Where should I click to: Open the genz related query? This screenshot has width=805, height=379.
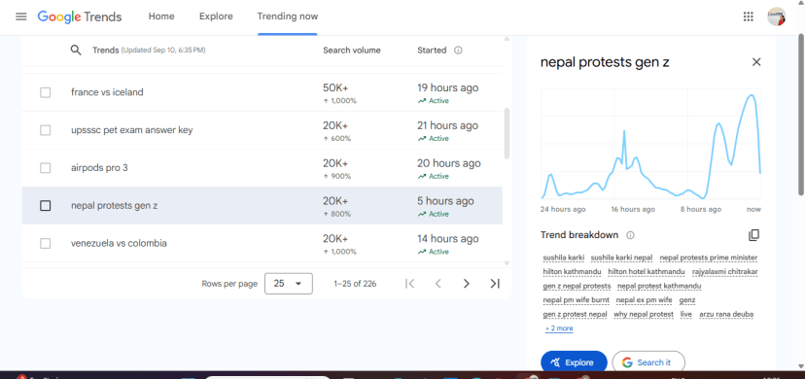click(x=687, y=300)
